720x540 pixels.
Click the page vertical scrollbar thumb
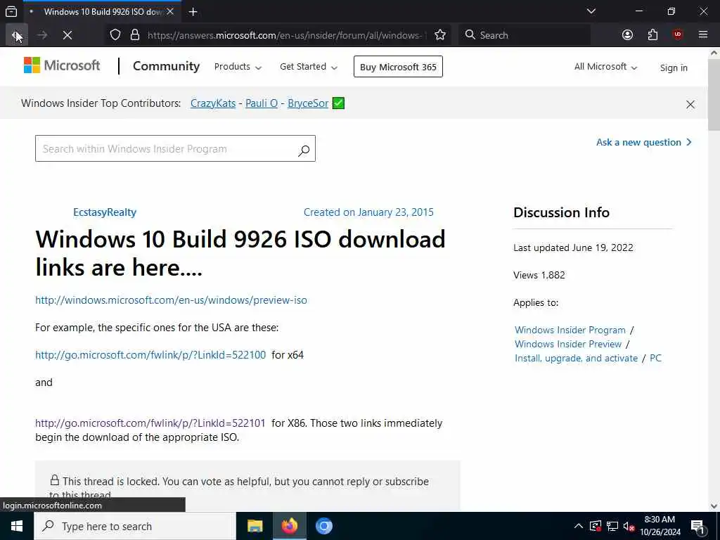coord(714,94)
